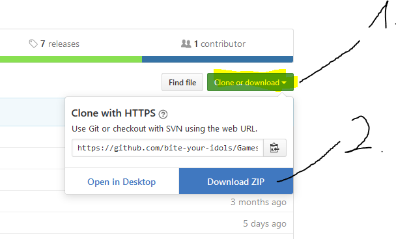Screen dimensions: 396x239
Task: Click the releases tag icon
Action: pyautogui.click(x=33, y=44)
